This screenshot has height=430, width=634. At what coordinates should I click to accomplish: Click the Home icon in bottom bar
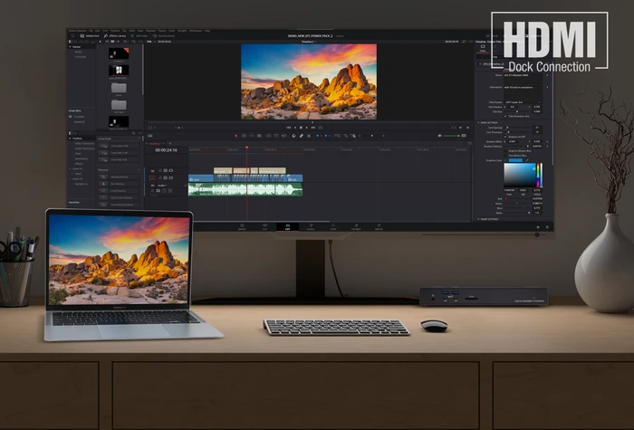point(538,227)
